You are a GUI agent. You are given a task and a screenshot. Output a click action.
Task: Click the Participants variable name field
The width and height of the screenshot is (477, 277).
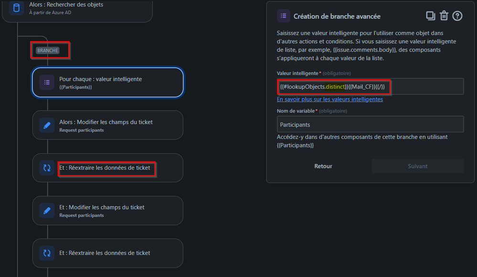[x=370, y=124]
